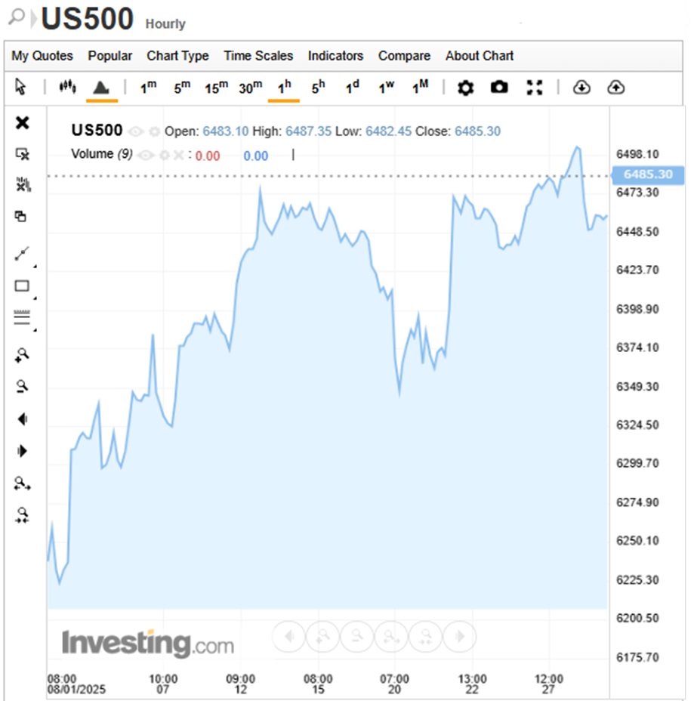Enter fullscreen chart mode
694x701 pixels.
pos(535,88)
